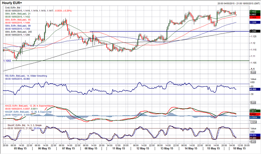Select the 'SMA, EUR=, Bid(Last), 89' legend label
Screen dimensions: 261x154
(18, 26)
